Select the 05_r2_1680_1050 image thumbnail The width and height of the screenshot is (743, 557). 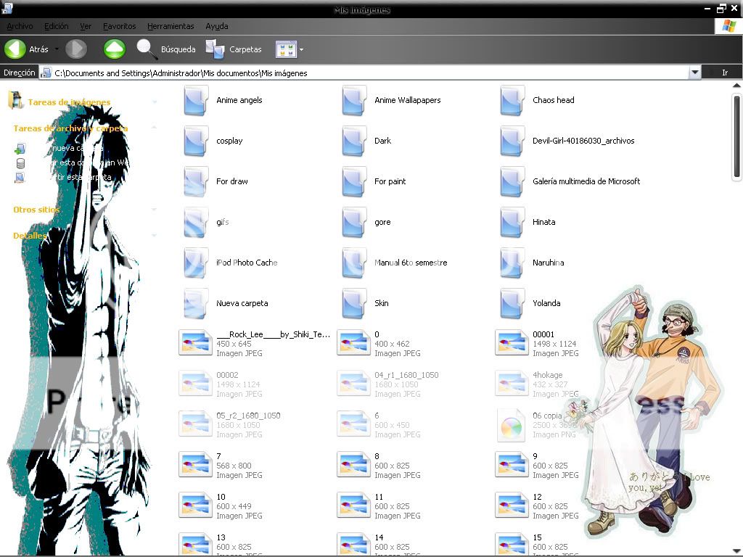pyautogui.click(x=195, y=424)
